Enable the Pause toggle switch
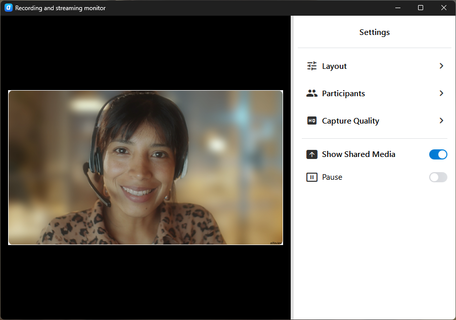Image resolution: width=456 pixels, height=320 pixels. coord(438,177)
